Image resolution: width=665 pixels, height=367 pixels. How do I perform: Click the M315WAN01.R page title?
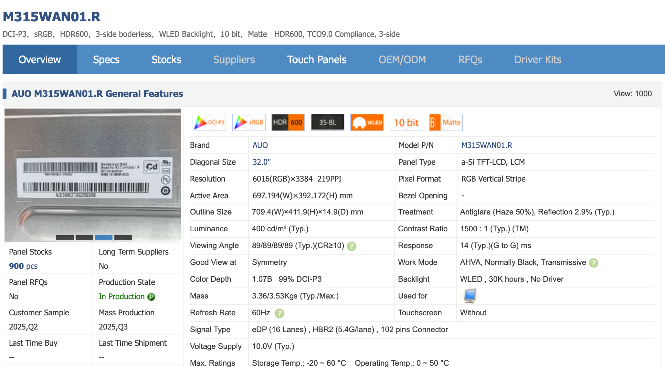[52, 17]
